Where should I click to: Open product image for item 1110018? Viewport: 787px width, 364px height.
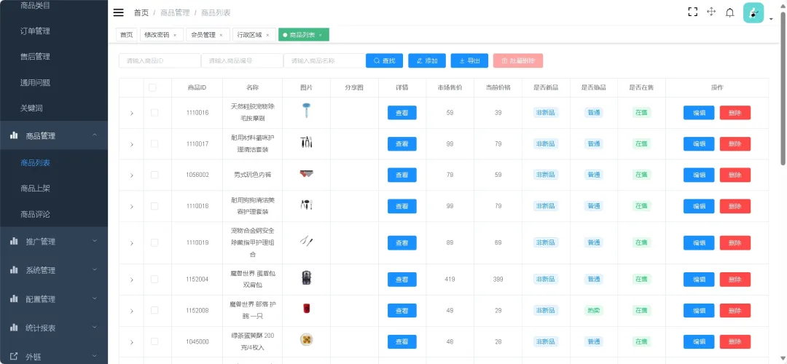pyautogui.click(x=306, y=205)
